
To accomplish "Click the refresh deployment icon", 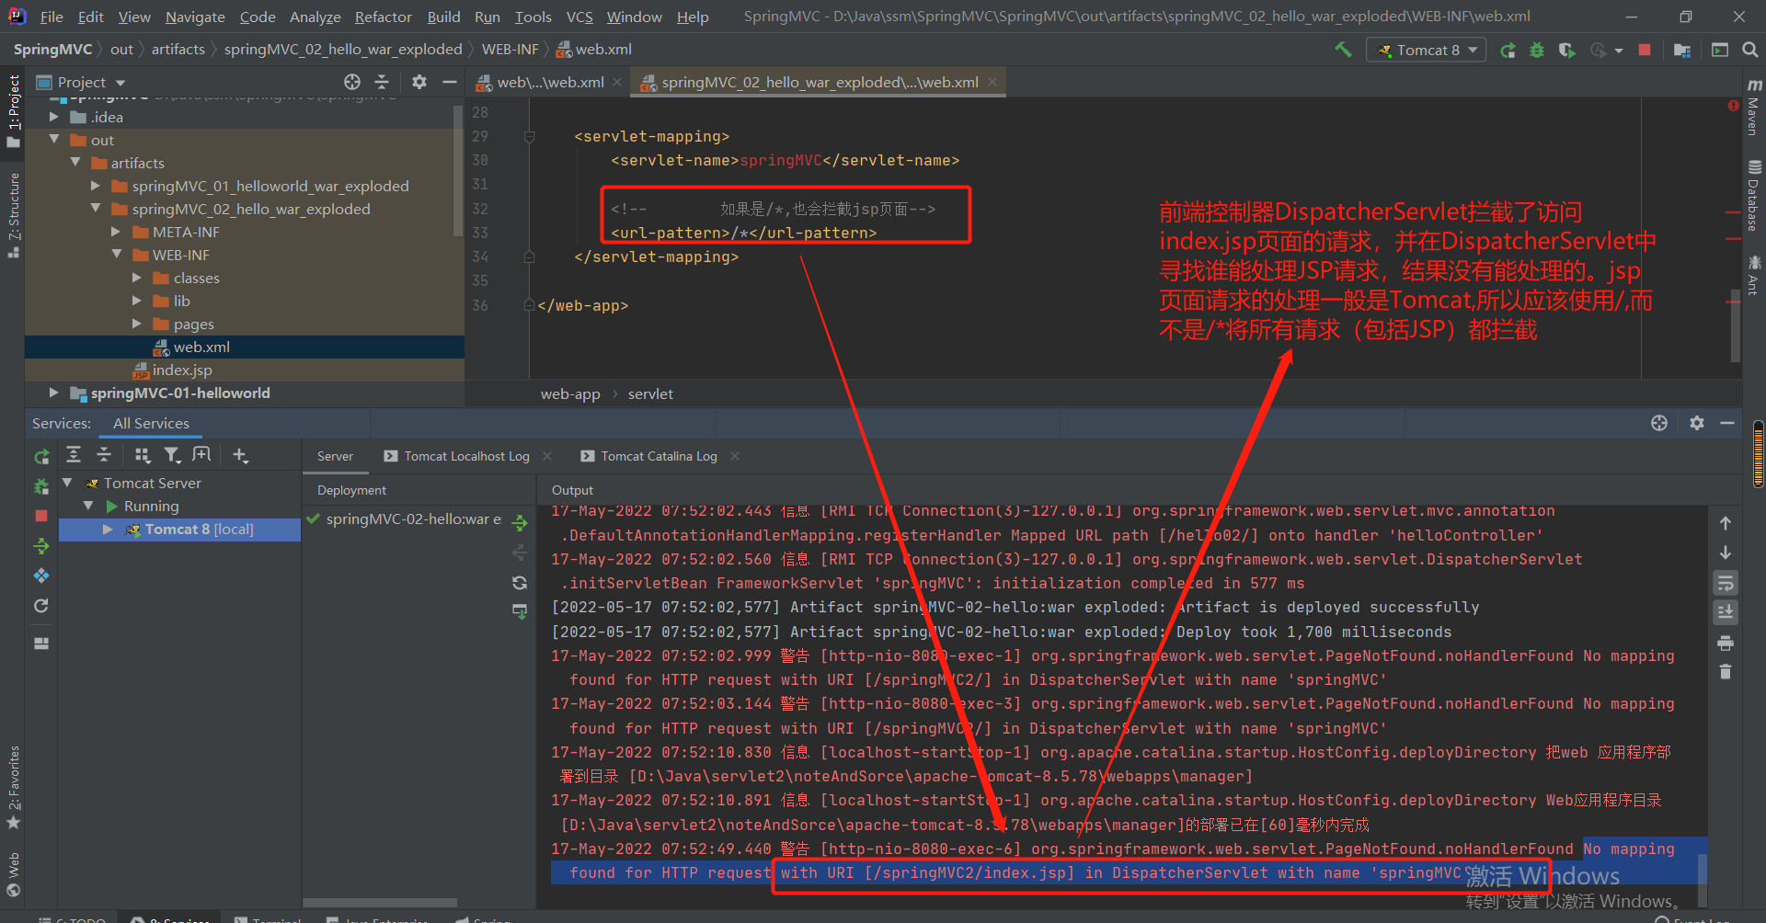I will pos(520,582).
